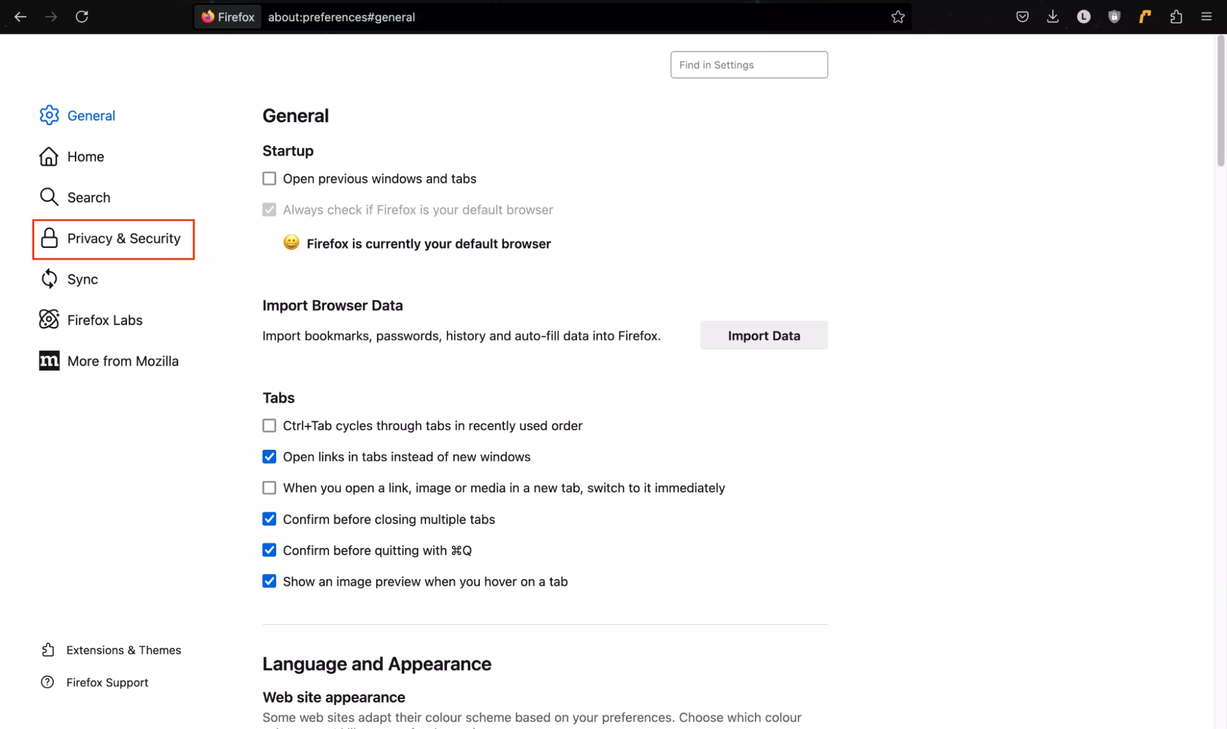Toggle Ctrl+Tab cycles through tabs checkbox

tap(269, 426)
